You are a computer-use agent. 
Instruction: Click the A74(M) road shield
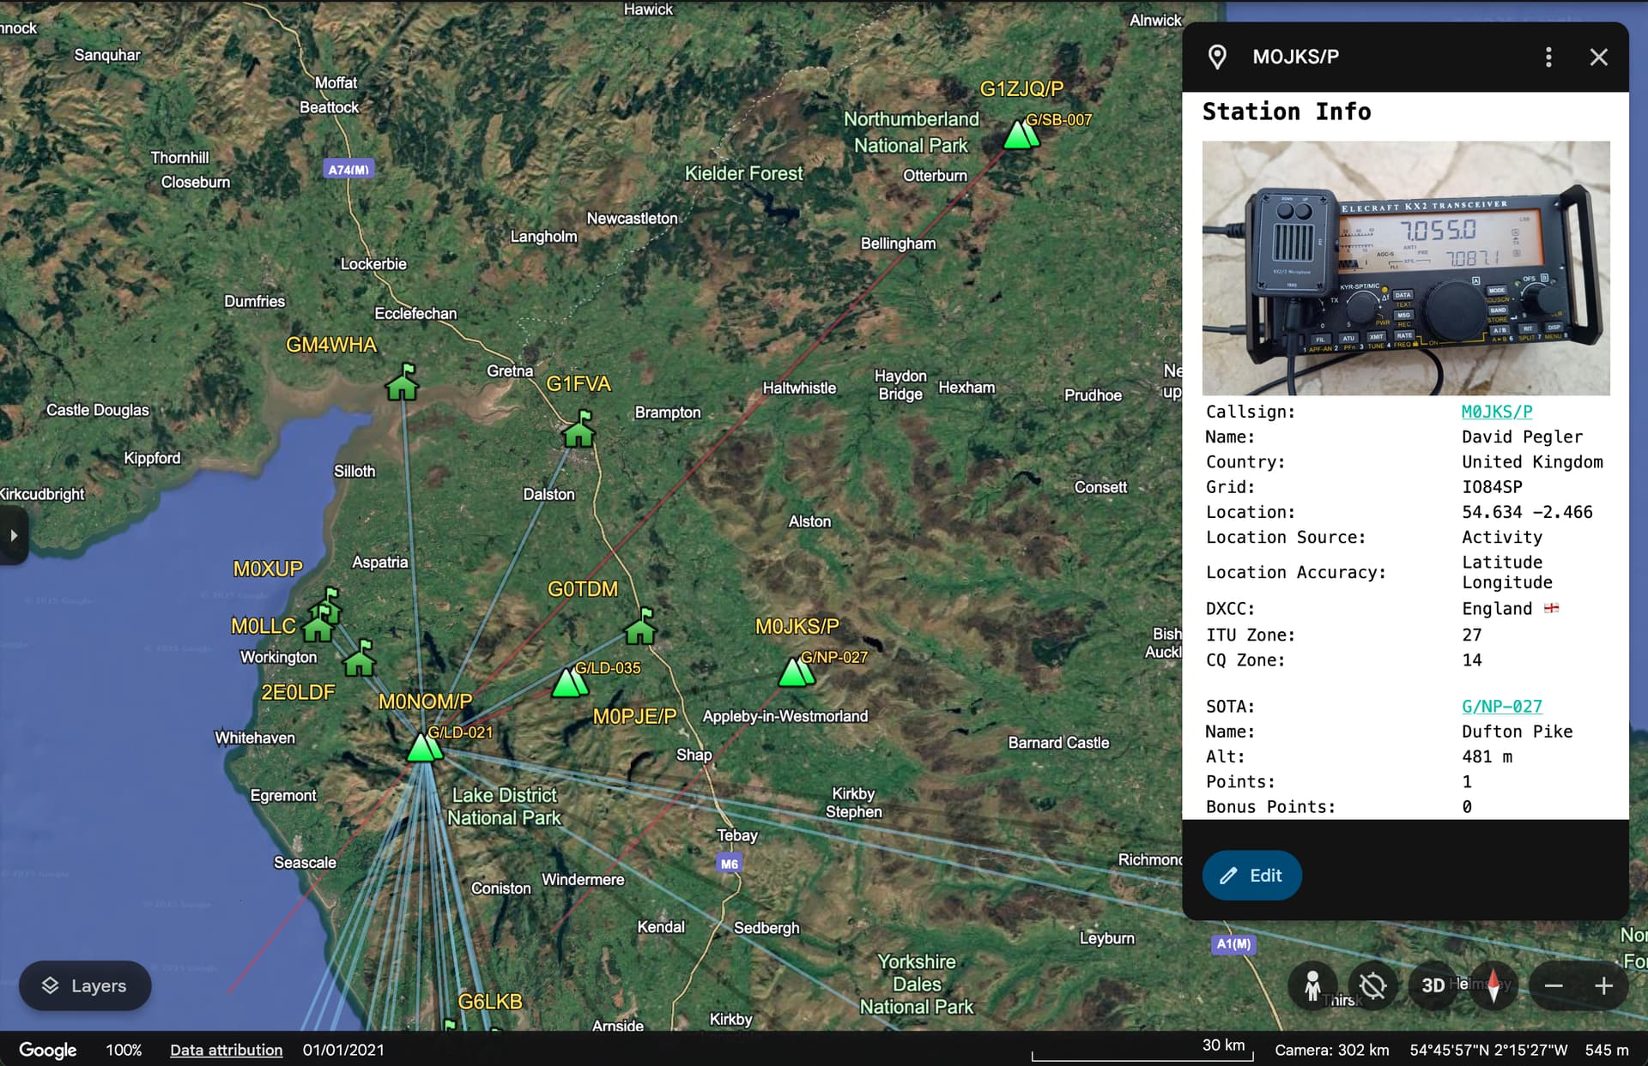pos(348,169)
